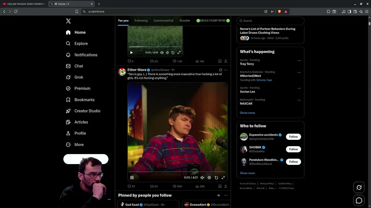Open more options for Troy Terry trend
Screen dimensions: 371x208
299,61
